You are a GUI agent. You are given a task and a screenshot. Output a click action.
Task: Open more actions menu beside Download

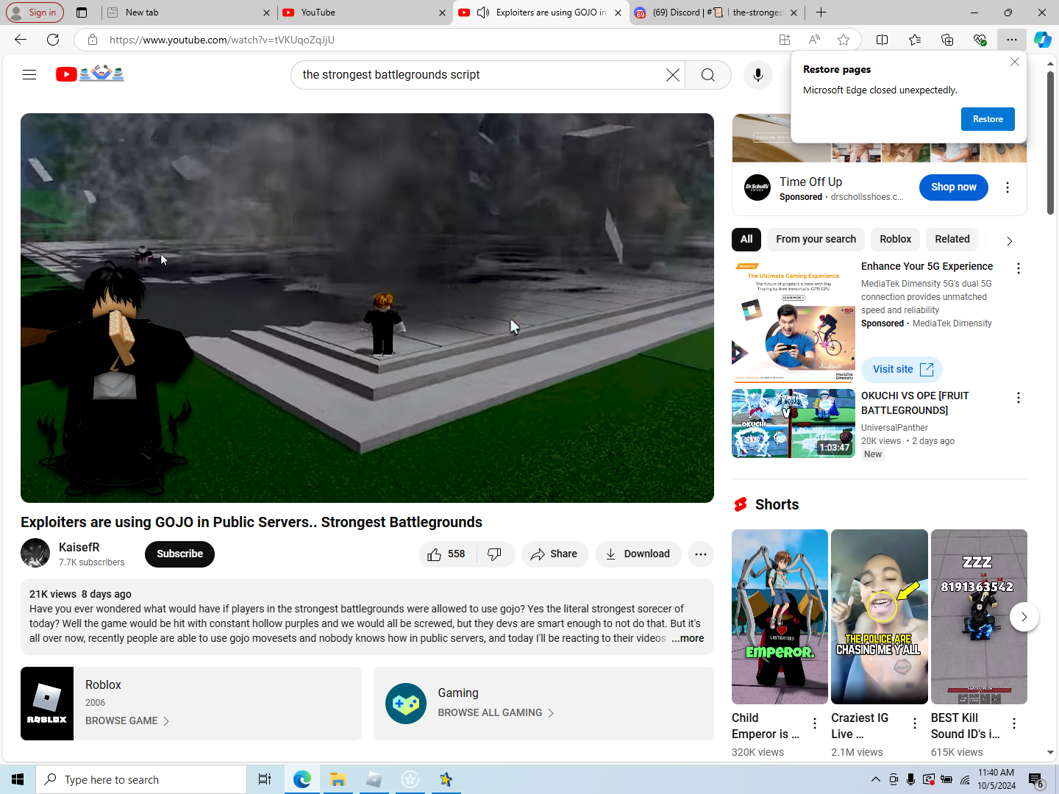tap(701, 554)
